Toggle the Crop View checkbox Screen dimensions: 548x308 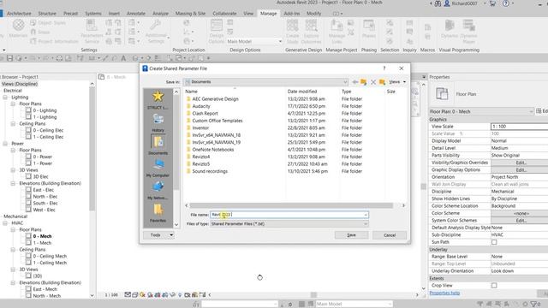494,285
